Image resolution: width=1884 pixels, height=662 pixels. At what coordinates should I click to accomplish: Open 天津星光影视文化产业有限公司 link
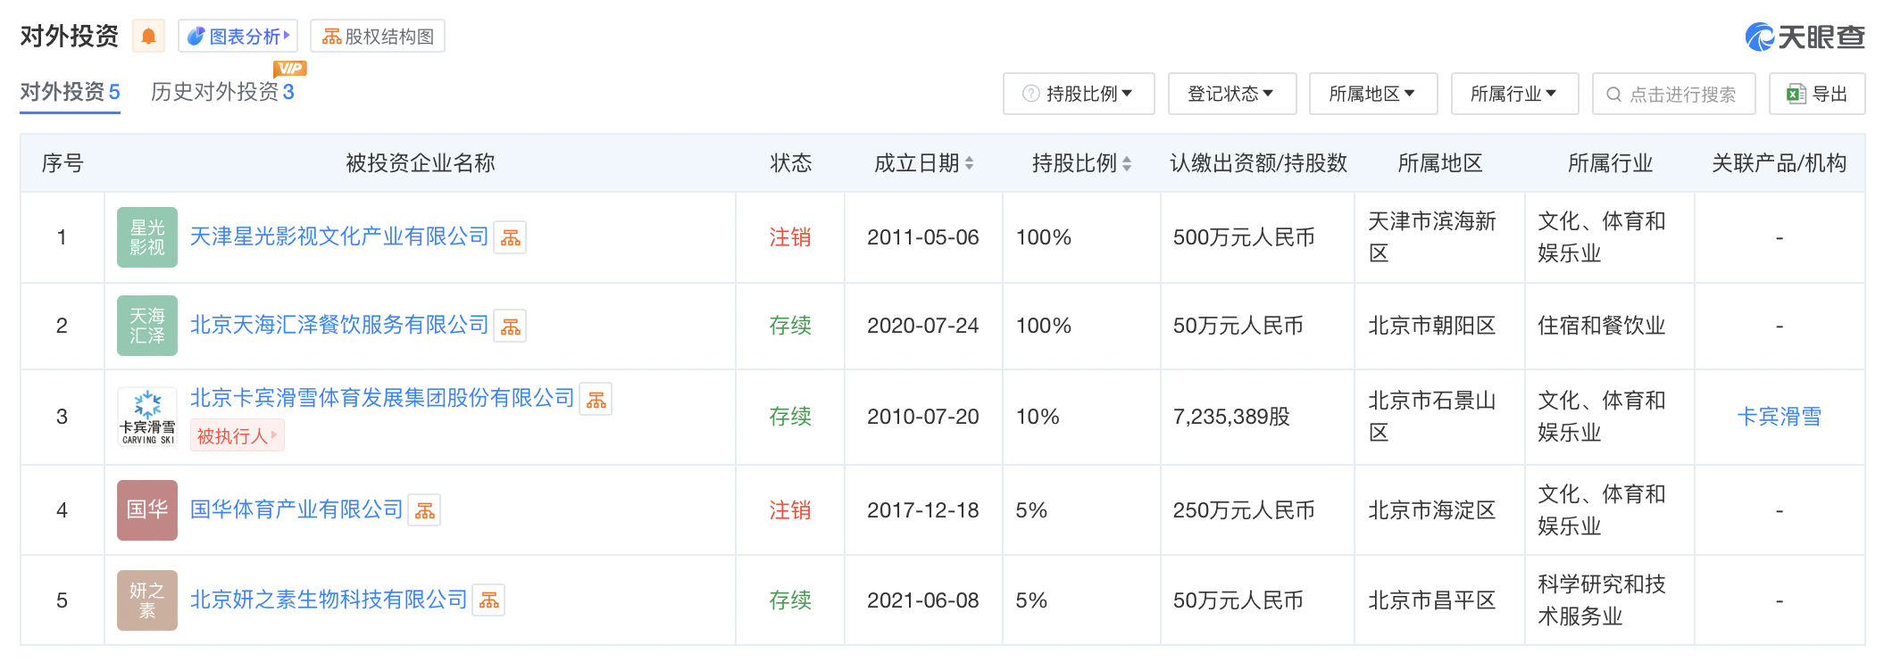[339, 236]
